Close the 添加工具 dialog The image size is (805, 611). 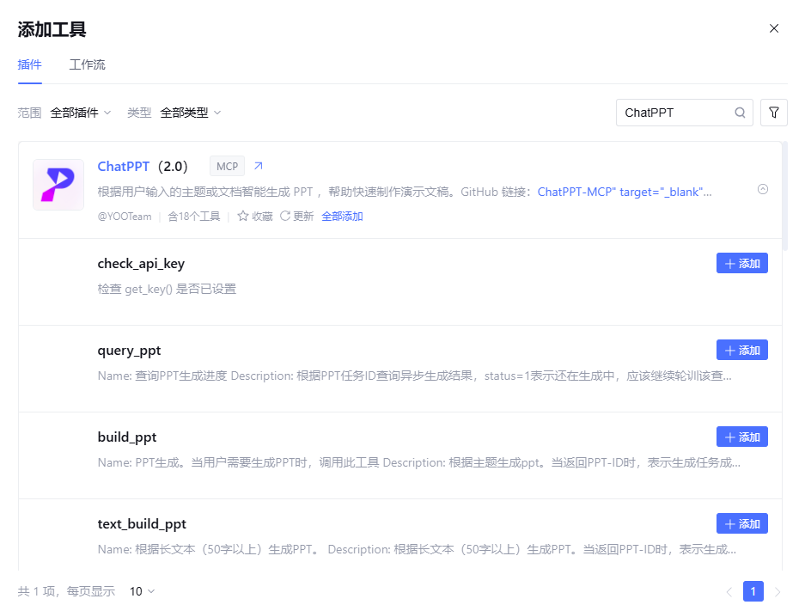(x=774, y=28)
